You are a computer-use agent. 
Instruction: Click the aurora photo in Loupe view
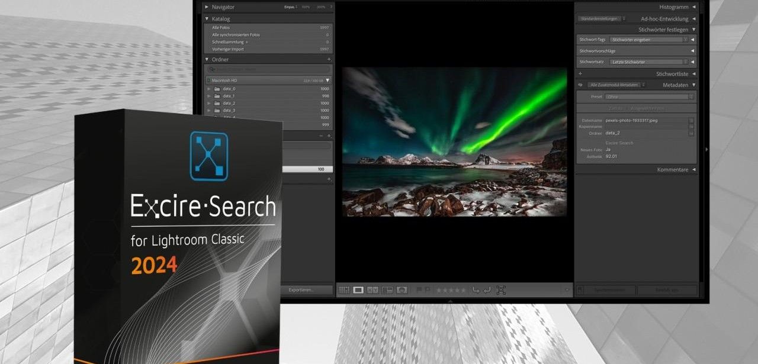pyautogui.click(x=454, y=141)
